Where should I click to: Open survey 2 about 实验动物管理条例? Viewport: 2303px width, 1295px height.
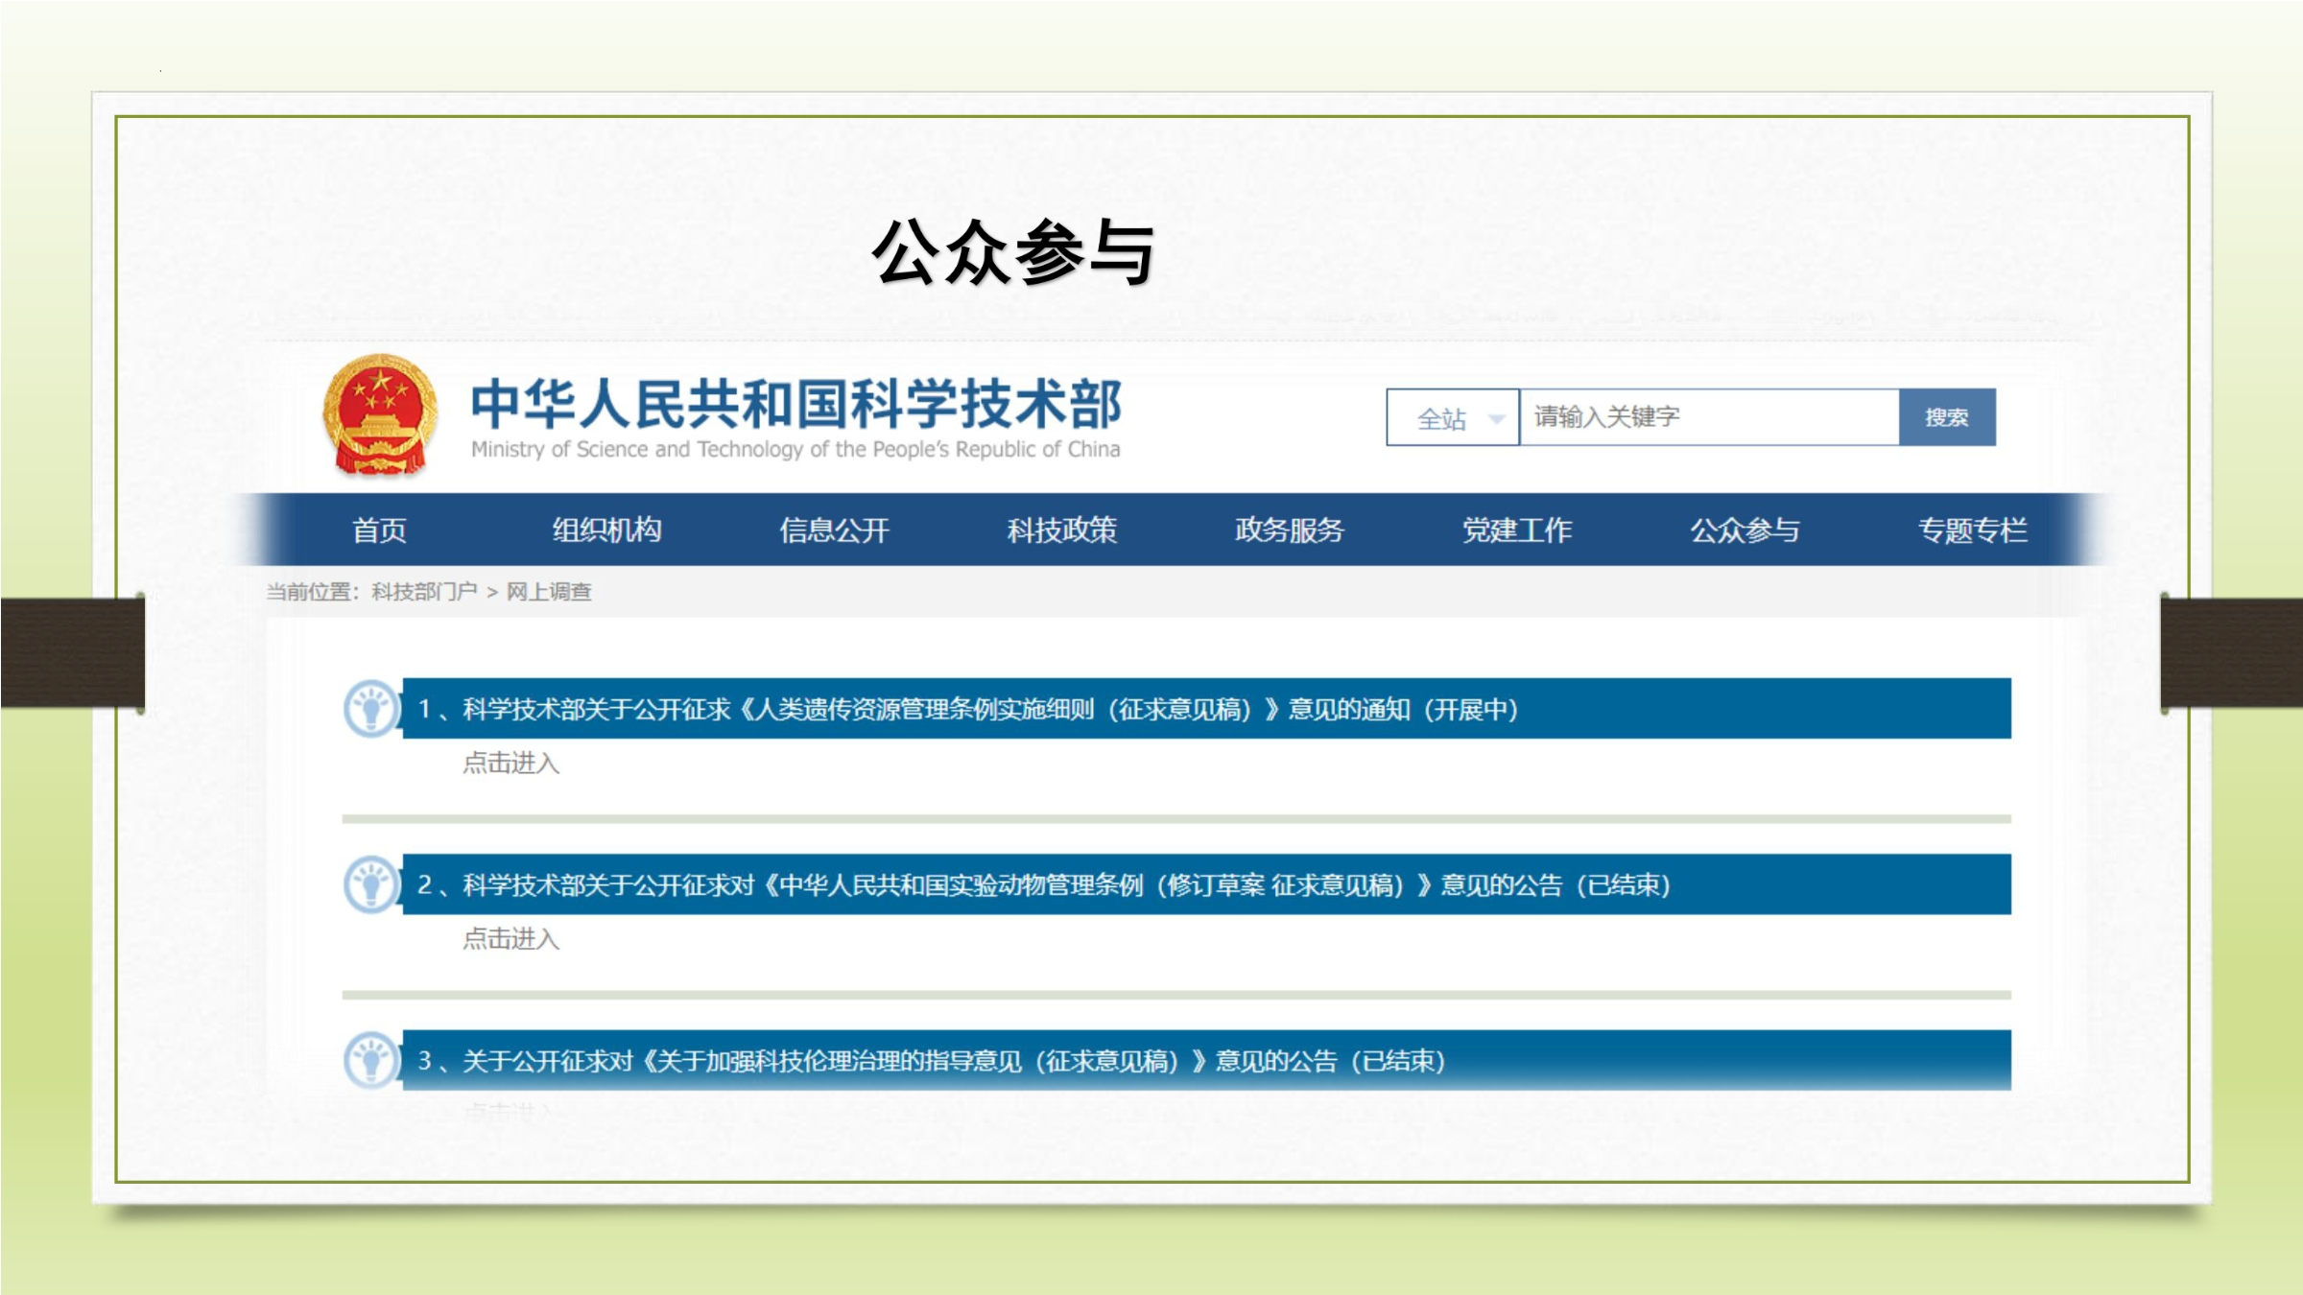1206,884
